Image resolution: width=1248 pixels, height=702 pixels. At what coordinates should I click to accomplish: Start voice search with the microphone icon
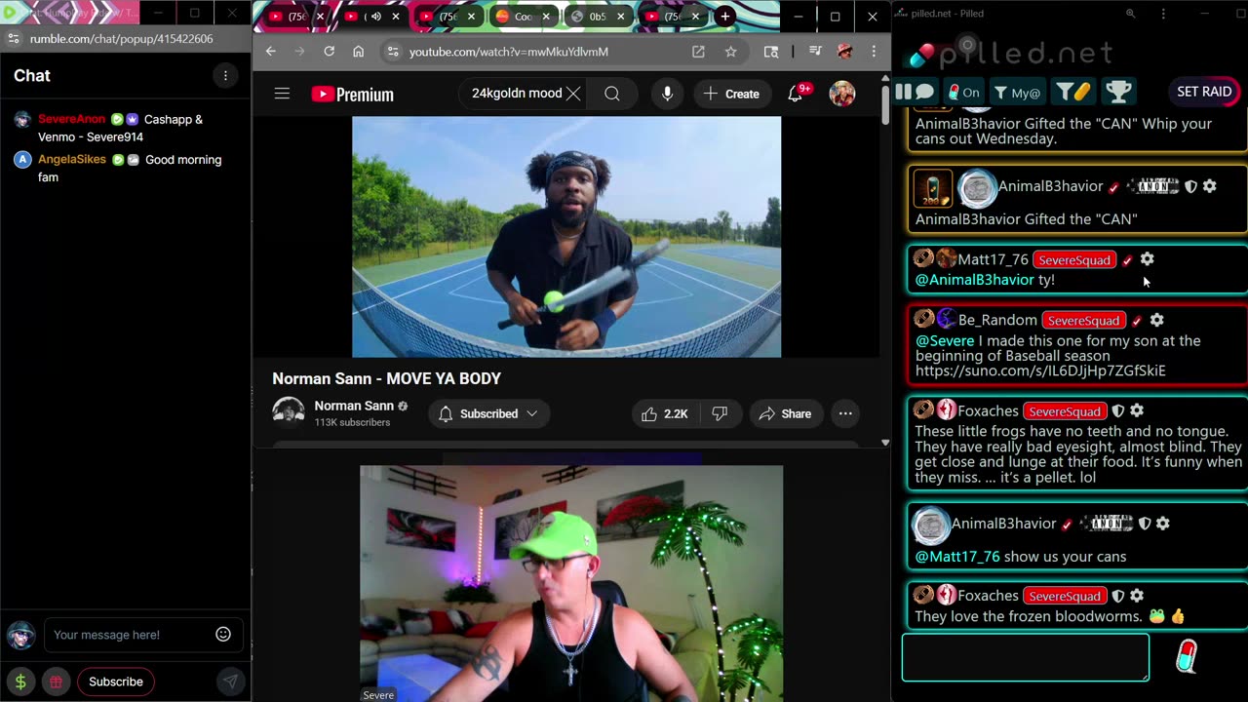coord(667,94)
